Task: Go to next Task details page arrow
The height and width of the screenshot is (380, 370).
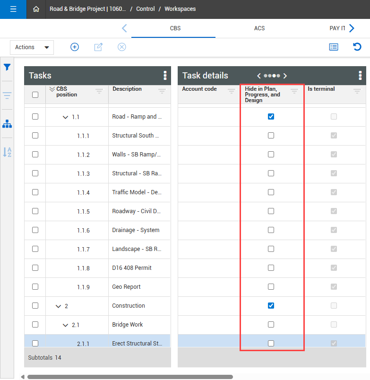Action: pyautogui.click(x=285, y=76)
